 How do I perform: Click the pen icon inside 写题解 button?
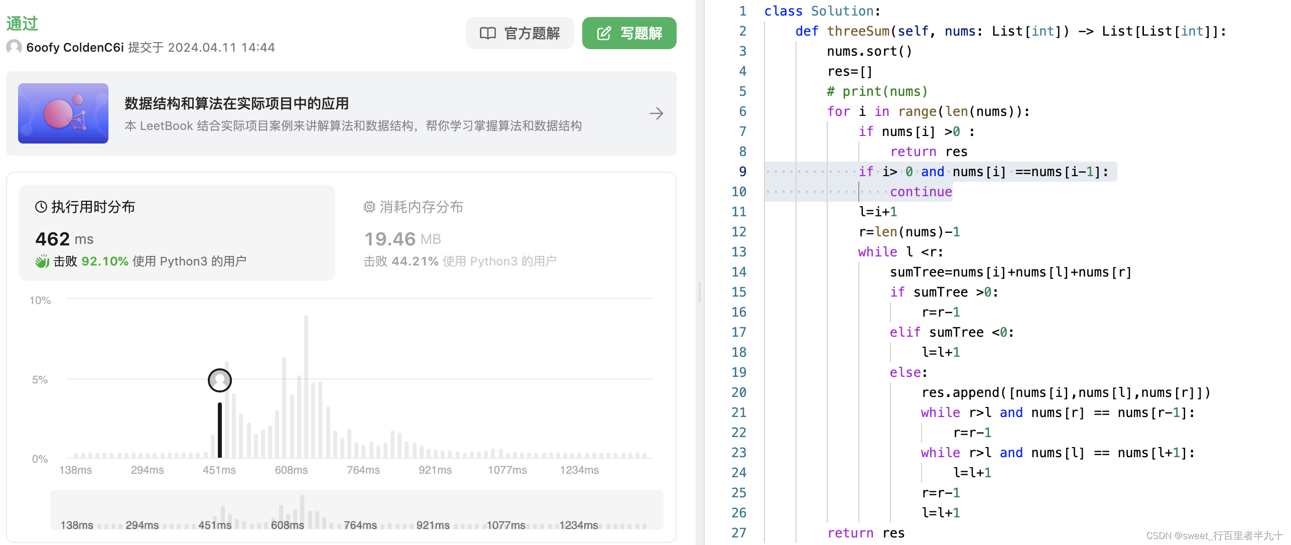click(604, 33)
